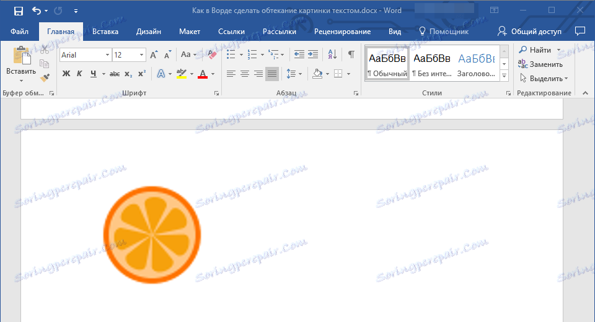The height and width of the screenshot is (322, 595).
Task: Click Найти to search the document
Action: tap(535, 50)
